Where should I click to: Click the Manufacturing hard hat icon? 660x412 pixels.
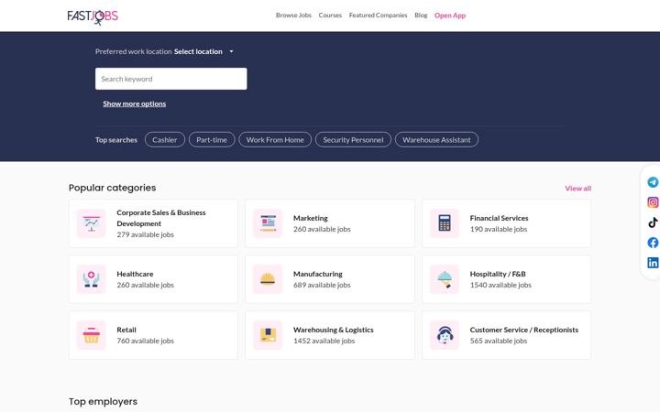point(268,279)
